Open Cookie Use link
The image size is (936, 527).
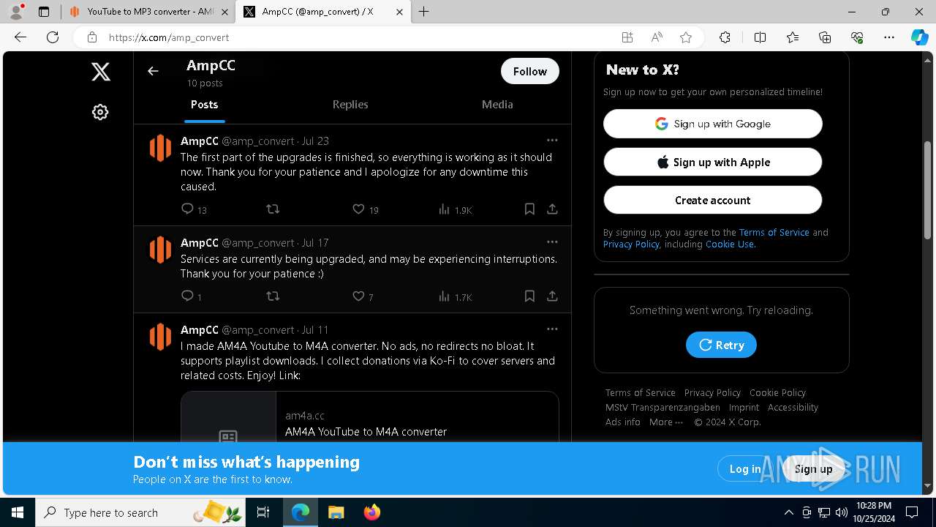730,244
